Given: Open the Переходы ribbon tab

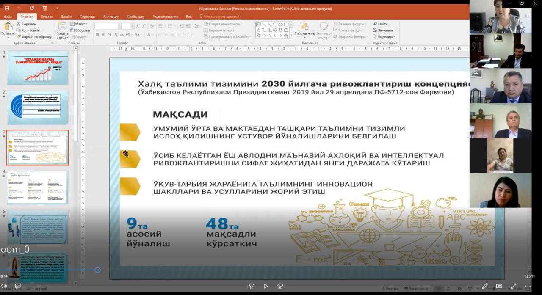Looking at the screenshot, I should click(x=87, y=17).
